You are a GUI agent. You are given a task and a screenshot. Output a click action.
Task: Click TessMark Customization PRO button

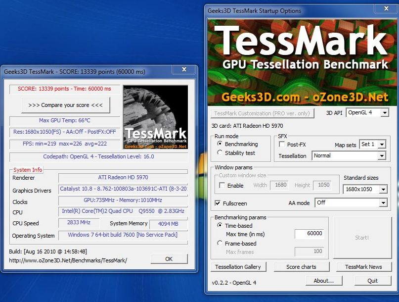point(263,113)
